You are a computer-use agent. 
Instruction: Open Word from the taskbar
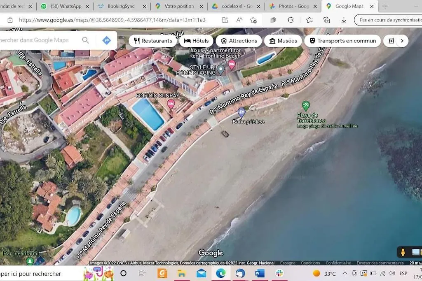[260, 274]
